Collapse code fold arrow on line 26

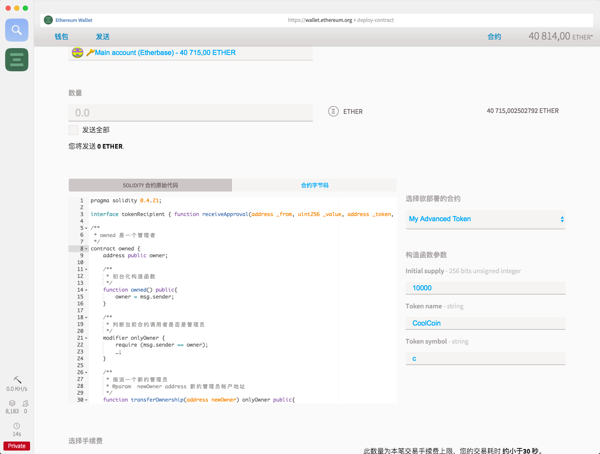pos(86,373)
